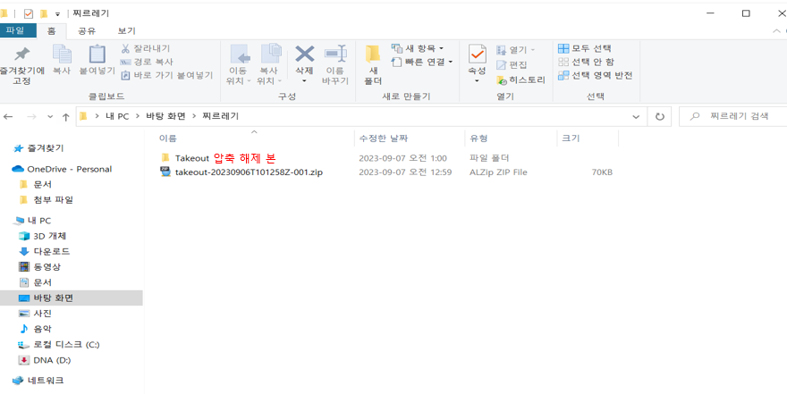Select 잘라내기 (Cut) scissors command
787x394 pixels.
(146, 48)
